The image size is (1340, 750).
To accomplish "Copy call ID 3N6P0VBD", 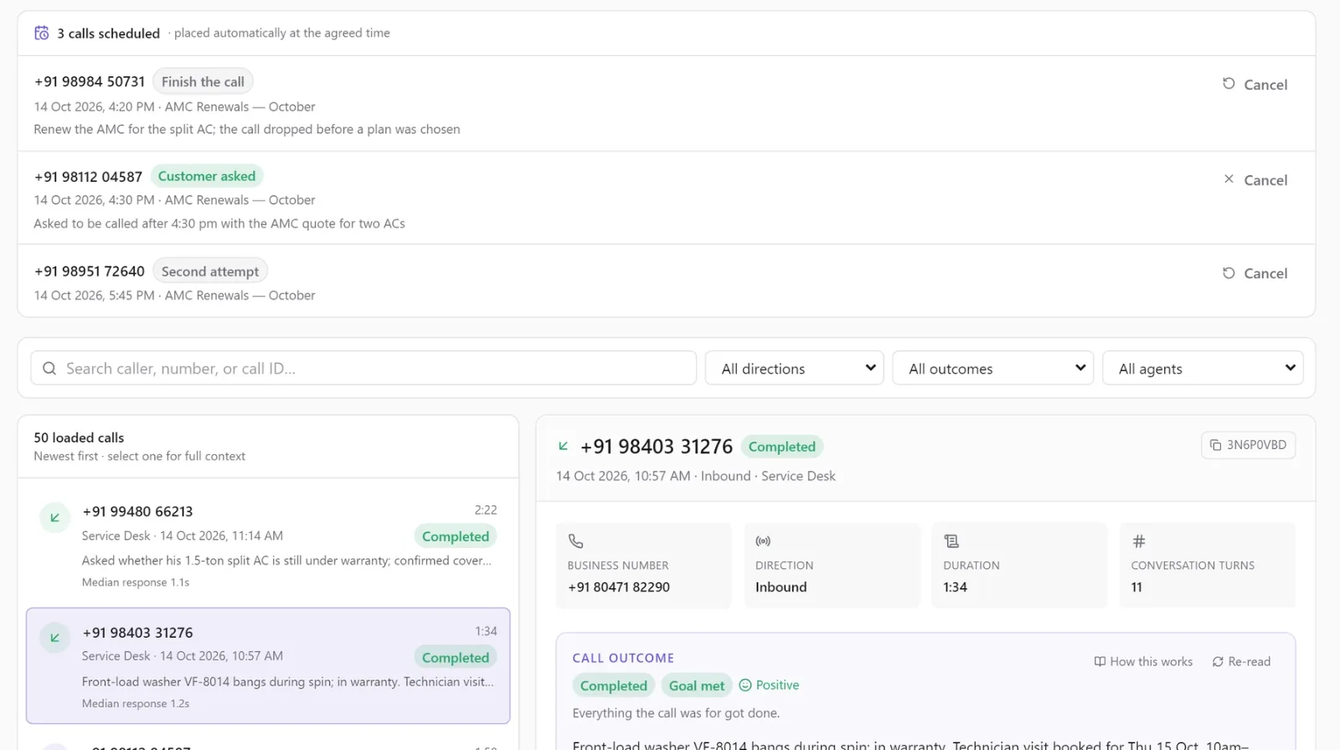I will point(1248,445).
